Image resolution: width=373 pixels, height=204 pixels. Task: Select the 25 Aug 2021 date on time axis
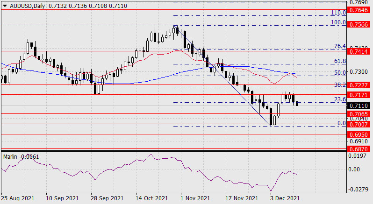pyautogui.click(x=18, y=198)
